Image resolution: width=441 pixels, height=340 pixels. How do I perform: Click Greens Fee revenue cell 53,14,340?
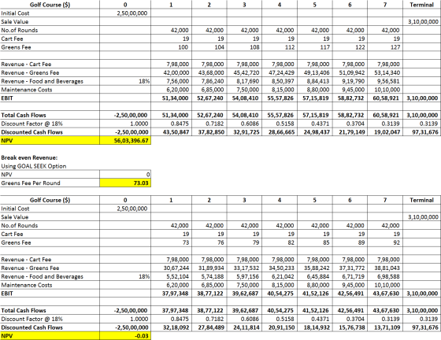385,72
